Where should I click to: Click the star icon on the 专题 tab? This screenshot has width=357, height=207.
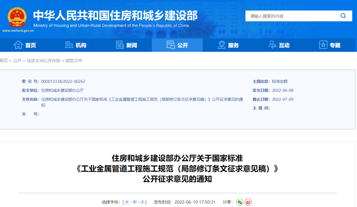click(322, 45)
